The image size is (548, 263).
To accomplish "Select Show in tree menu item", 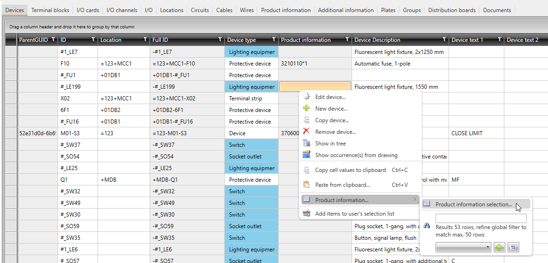I will click(330, 144).
